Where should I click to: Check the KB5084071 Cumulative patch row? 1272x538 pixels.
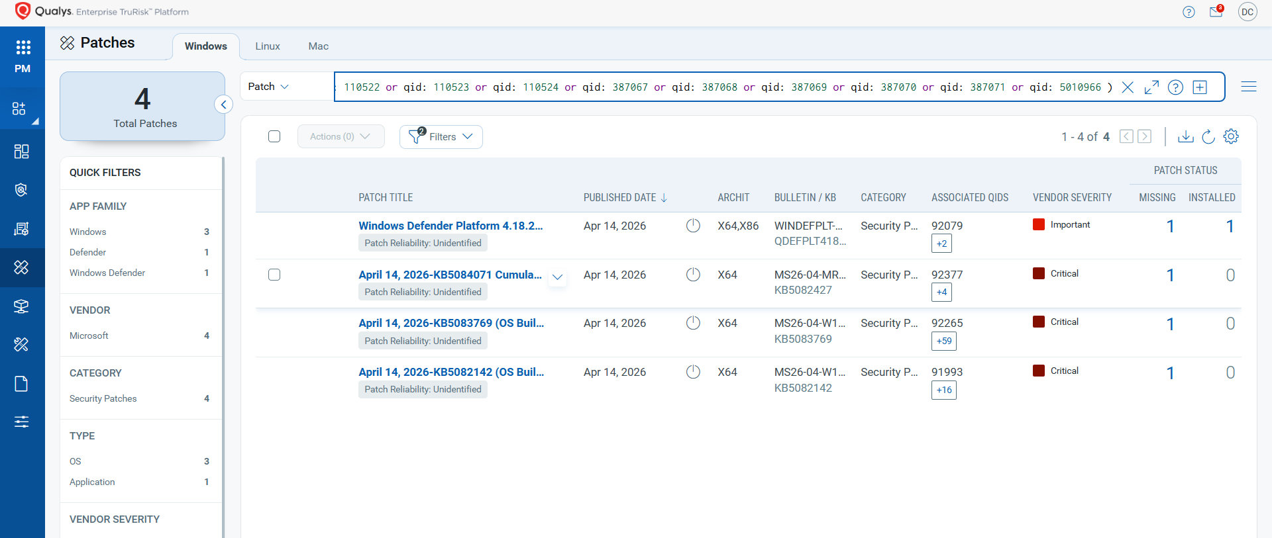point(274,275)
